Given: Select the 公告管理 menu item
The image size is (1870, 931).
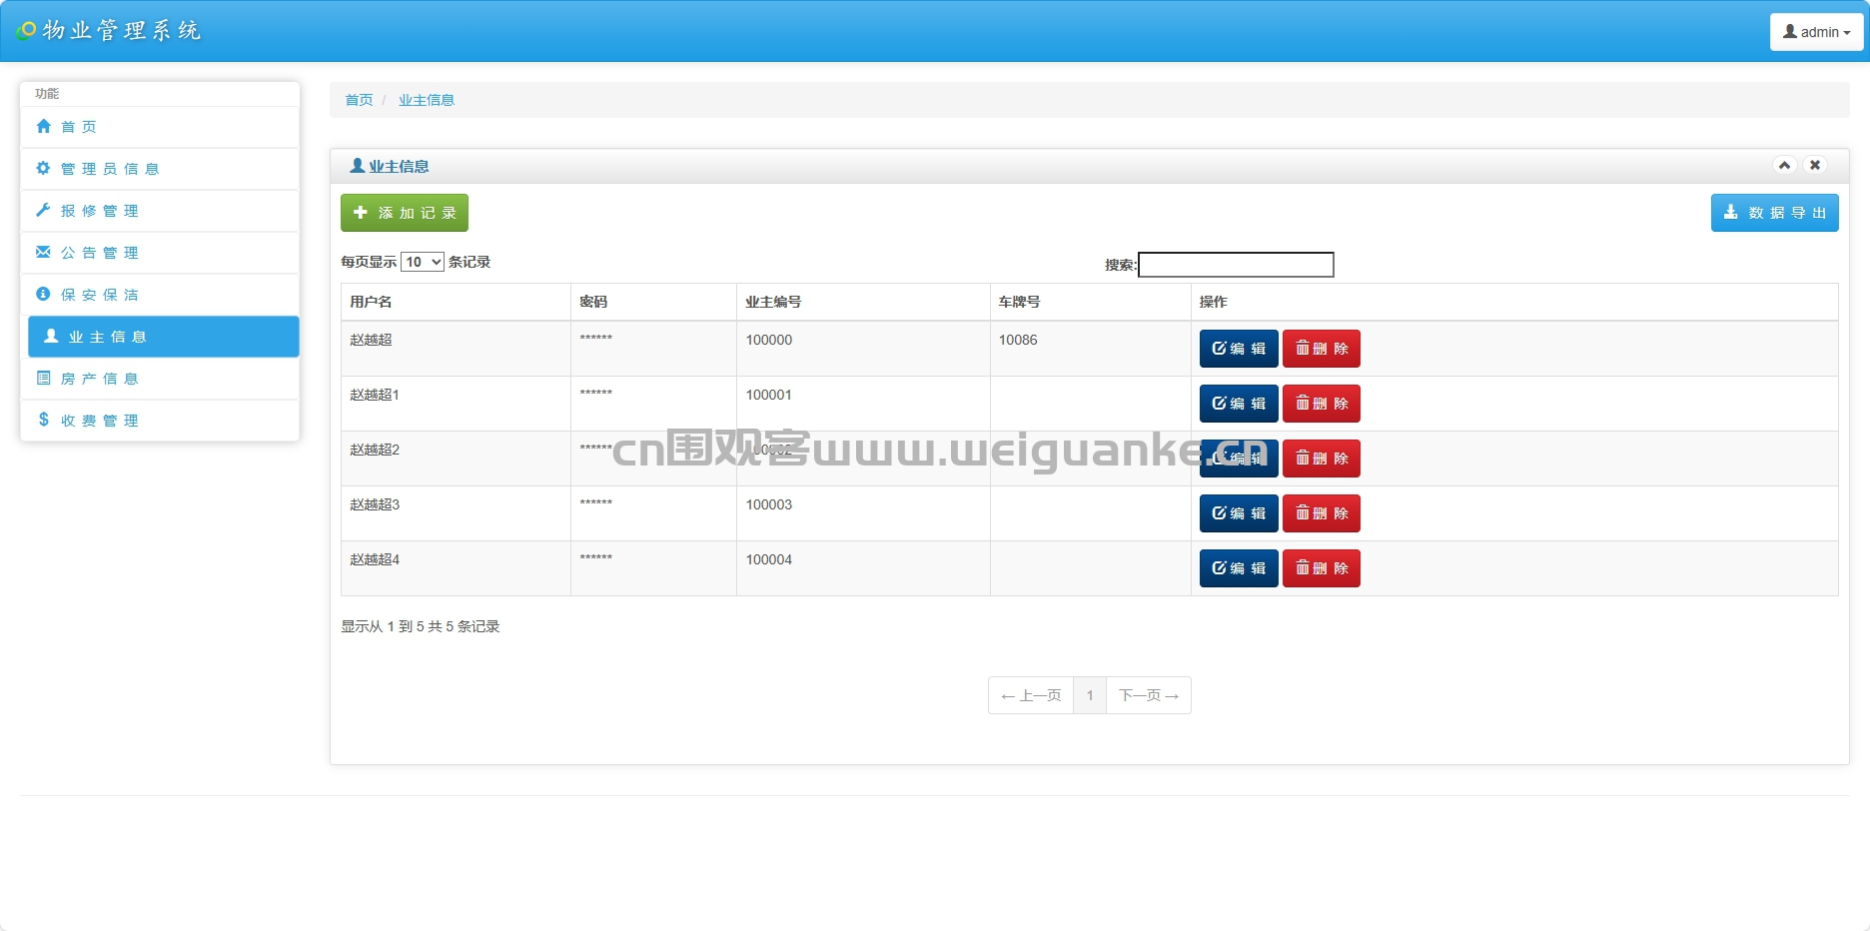Looking at the screenshot, I should coord(160,253).
